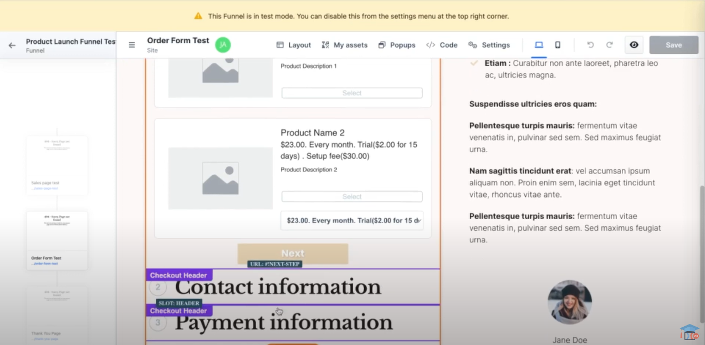
Task: Click the Save button
Action: [x=673, y=45]
